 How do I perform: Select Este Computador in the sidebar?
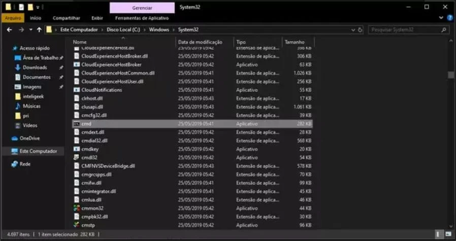tap(38, 151)
